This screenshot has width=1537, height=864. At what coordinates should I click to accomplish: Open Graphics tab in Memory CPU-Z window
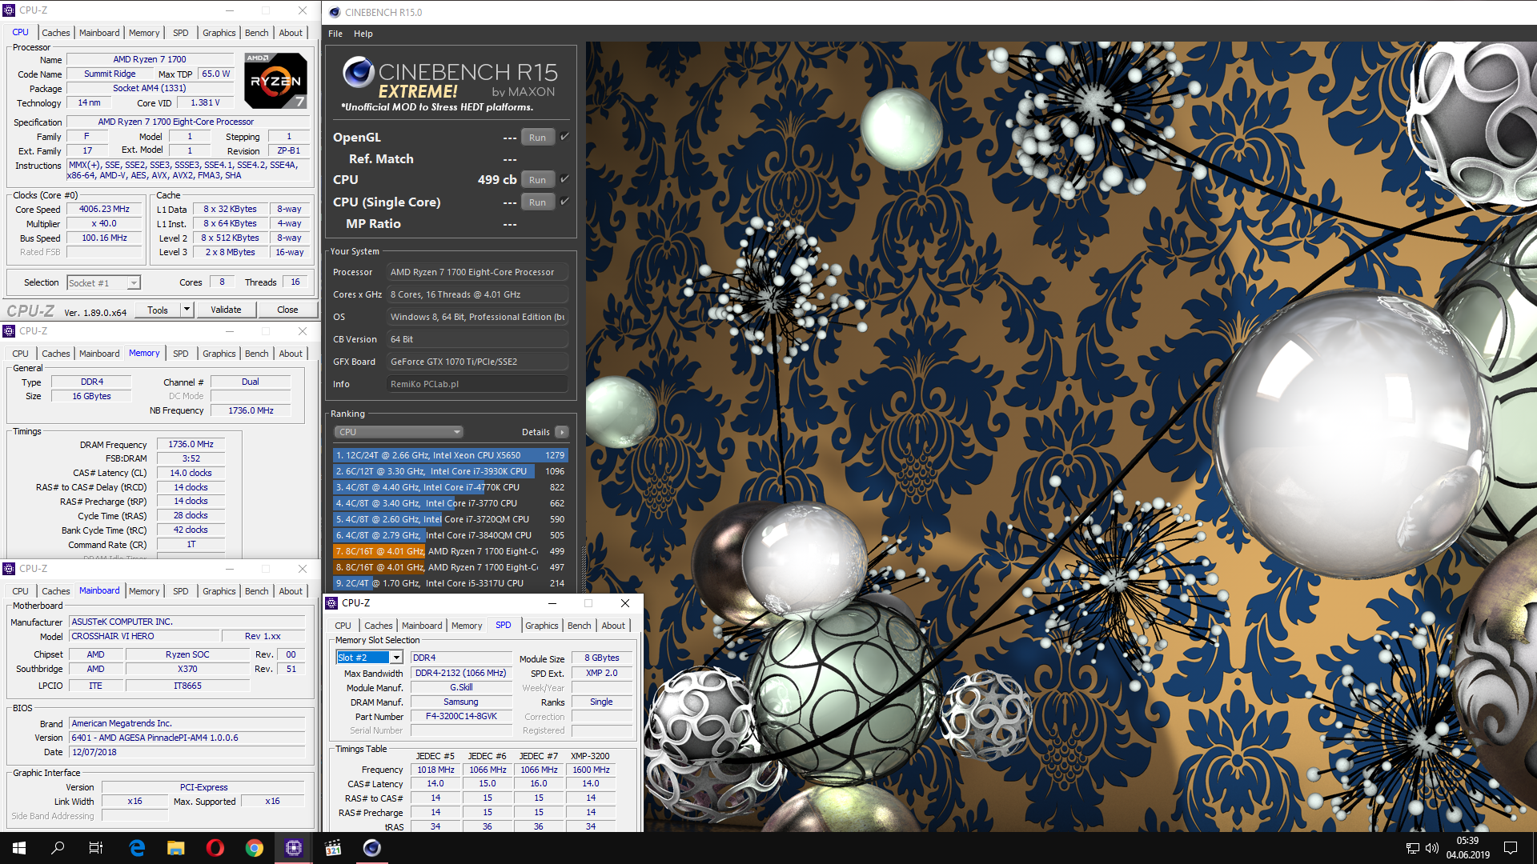[x=219, y=354]
